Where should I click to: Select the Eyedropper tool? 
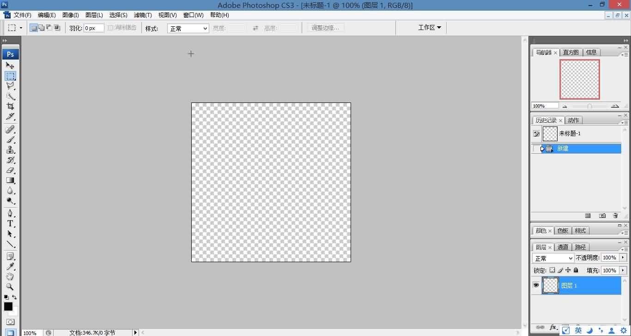coord(10,266)
